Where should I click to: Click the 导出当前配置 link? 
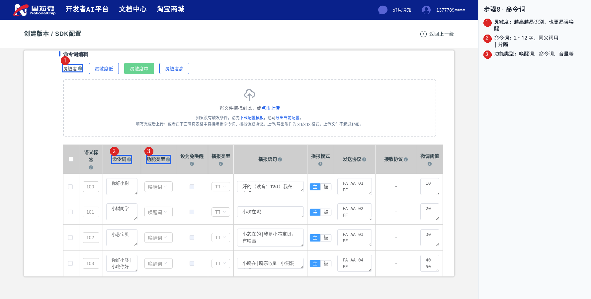[288, 118]
